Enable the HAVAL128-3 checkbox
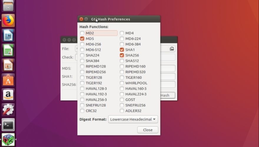259x147 pixels. 82,88
